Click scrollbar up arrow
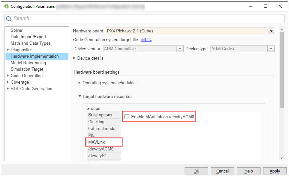The height and width of the screenshot is (178, 289). [282, 29]
